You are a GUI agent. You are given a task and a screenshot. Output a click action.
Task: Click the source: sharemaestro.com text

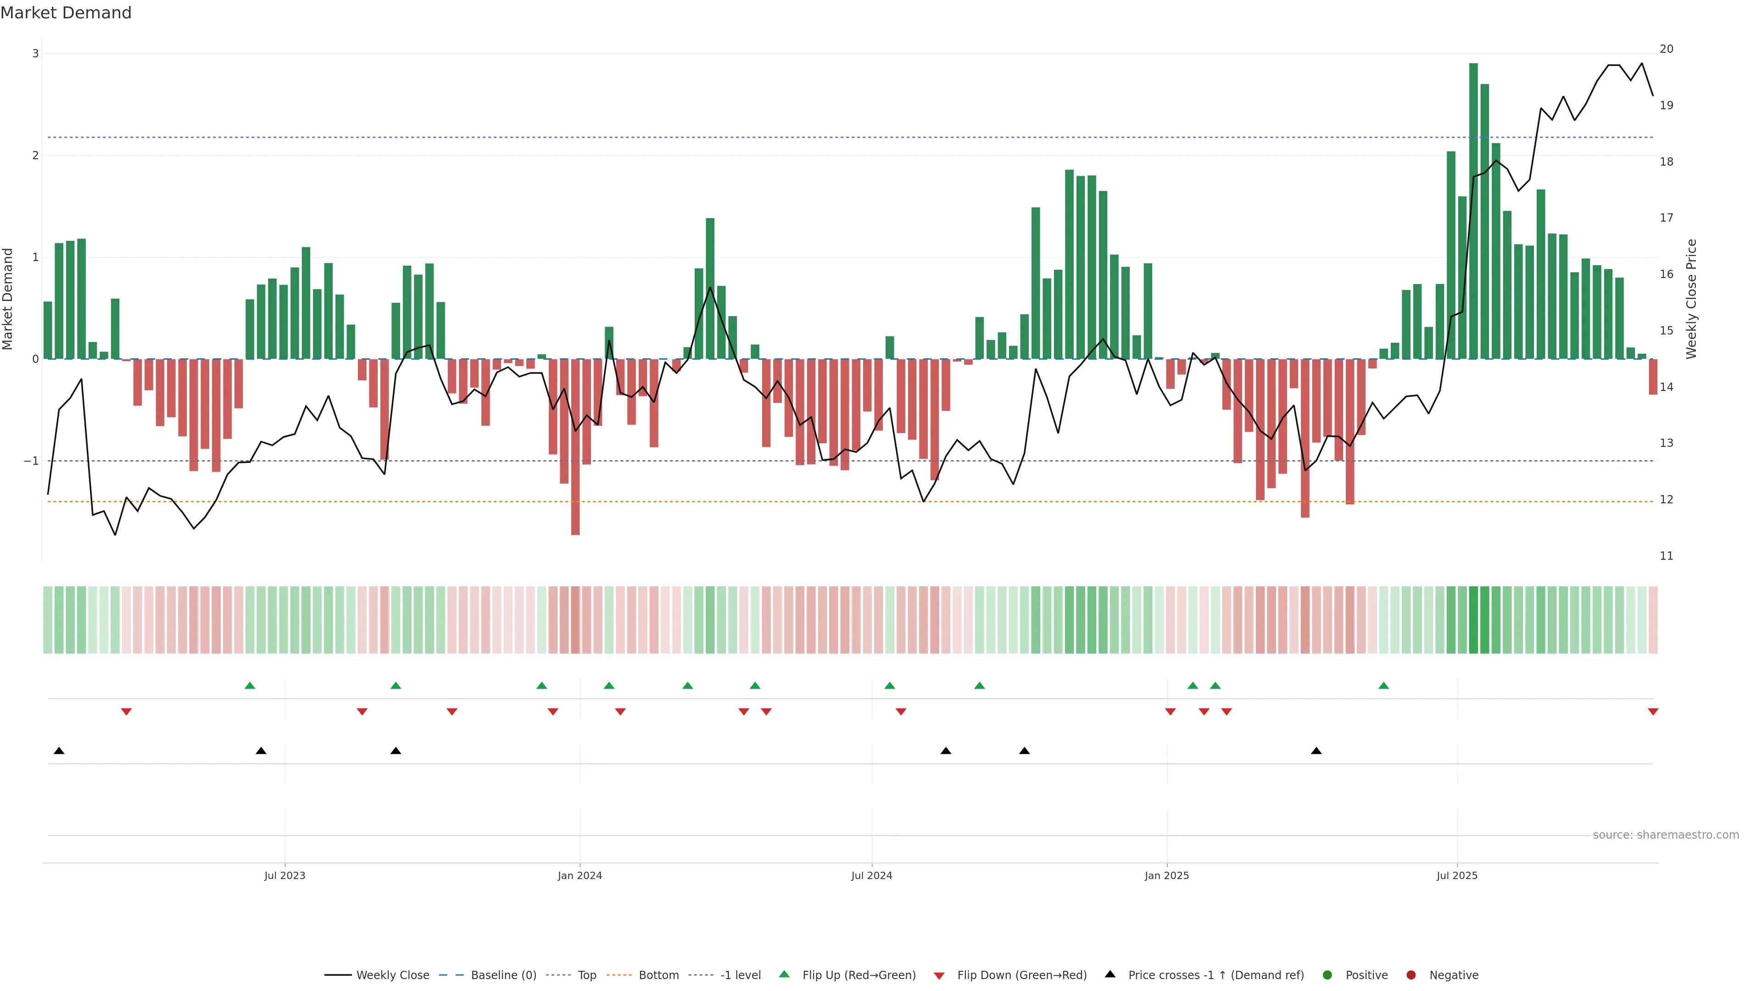pos(1666,835)
